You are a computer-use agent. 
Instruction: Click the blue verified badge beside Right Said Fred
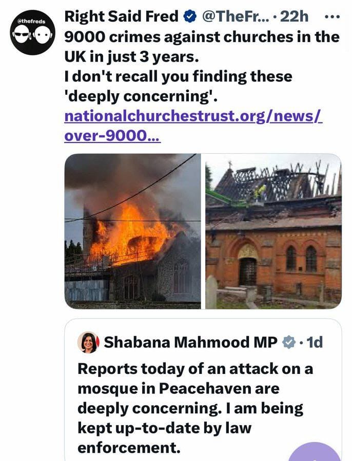pos(190,16)
